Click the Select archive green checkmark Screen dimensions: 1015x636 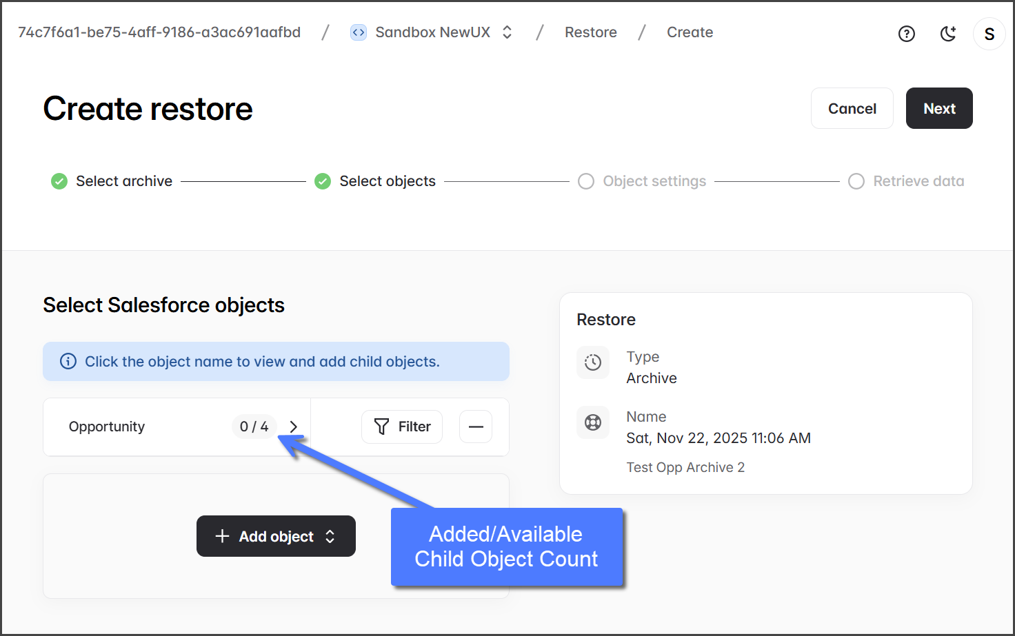point(59,181)
